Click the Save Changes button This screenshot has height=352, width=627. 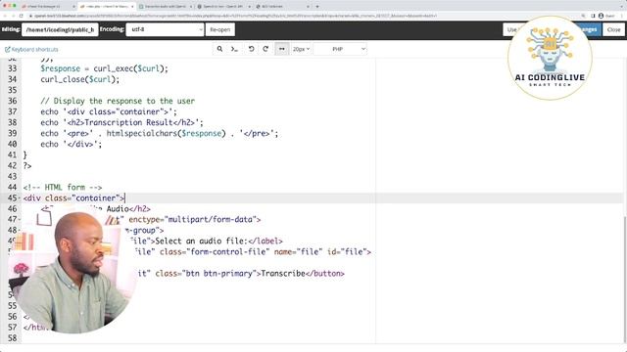[x=589, y=29]
